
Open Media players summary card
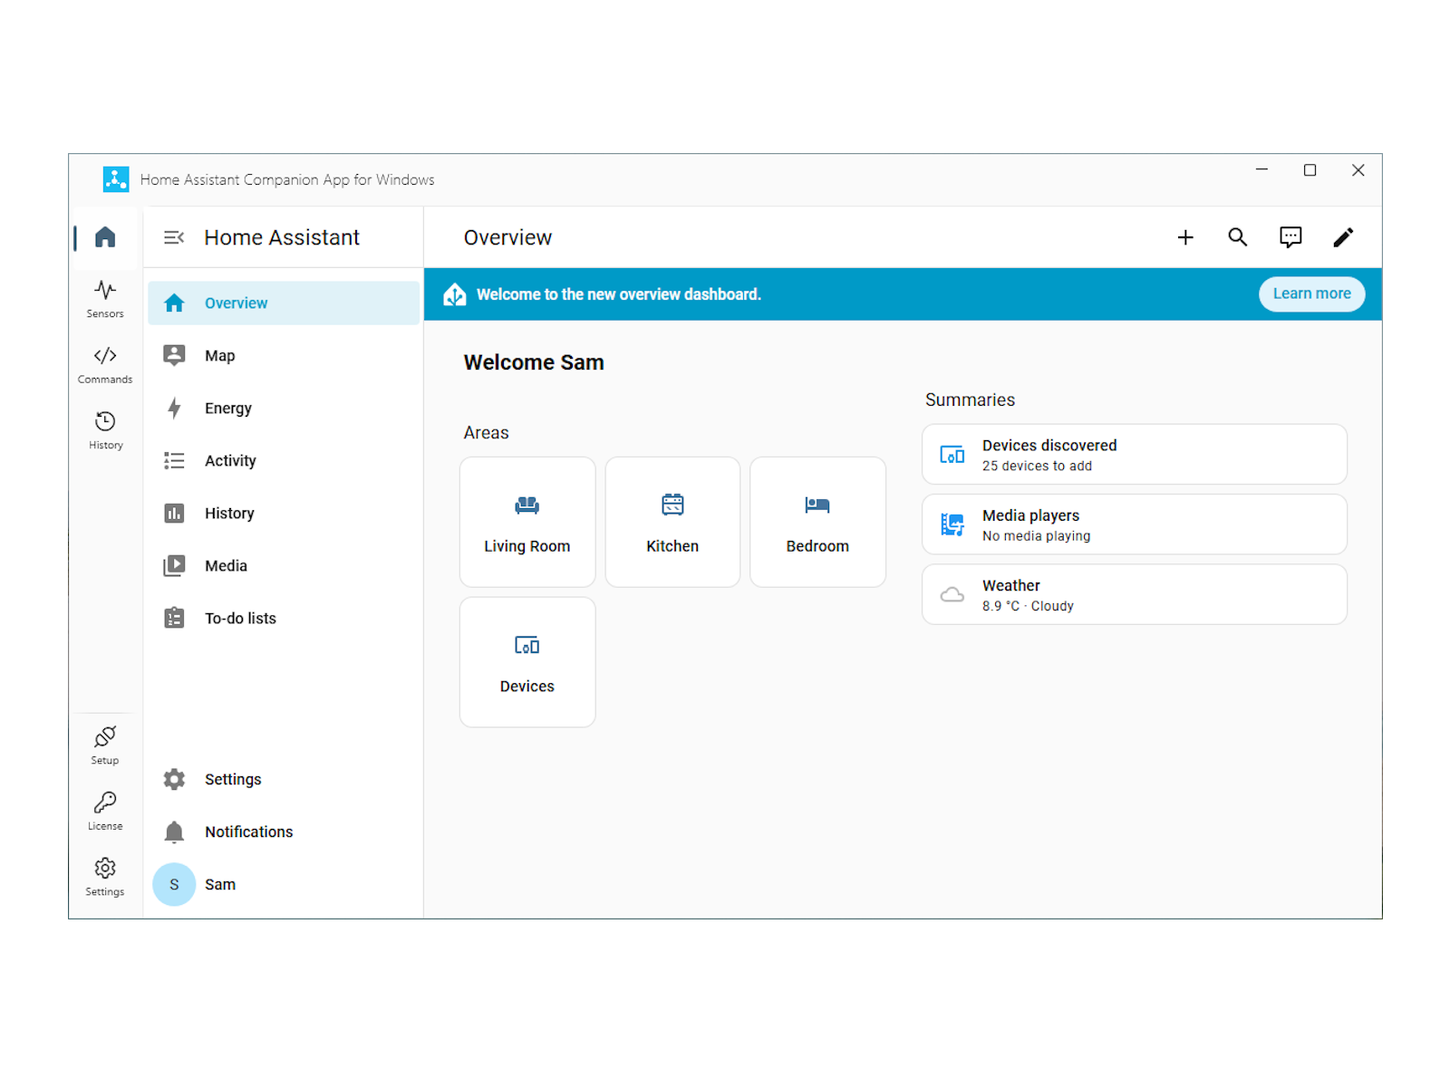pyautogui.click(x=1135, y=524)
